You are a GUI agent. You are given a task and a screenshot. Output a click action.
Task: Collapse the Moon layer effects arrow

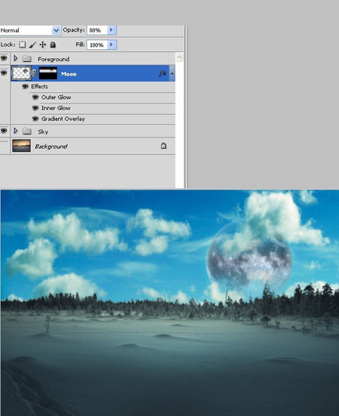click(172, 73)
